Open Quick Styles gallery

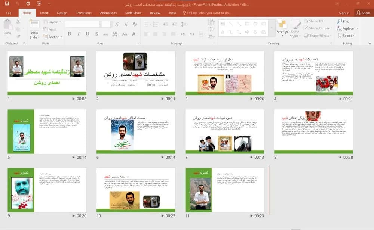[x=295, y=29]
